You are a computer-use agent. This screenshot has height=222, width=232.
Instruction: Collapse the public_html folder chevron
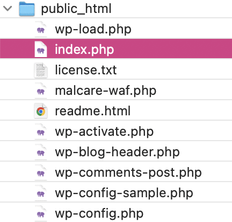pos(8,8)
